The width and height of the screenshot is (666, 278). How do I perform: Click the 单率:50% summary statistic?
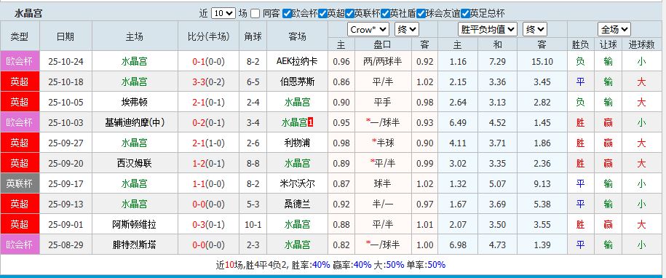coord(426,265)
